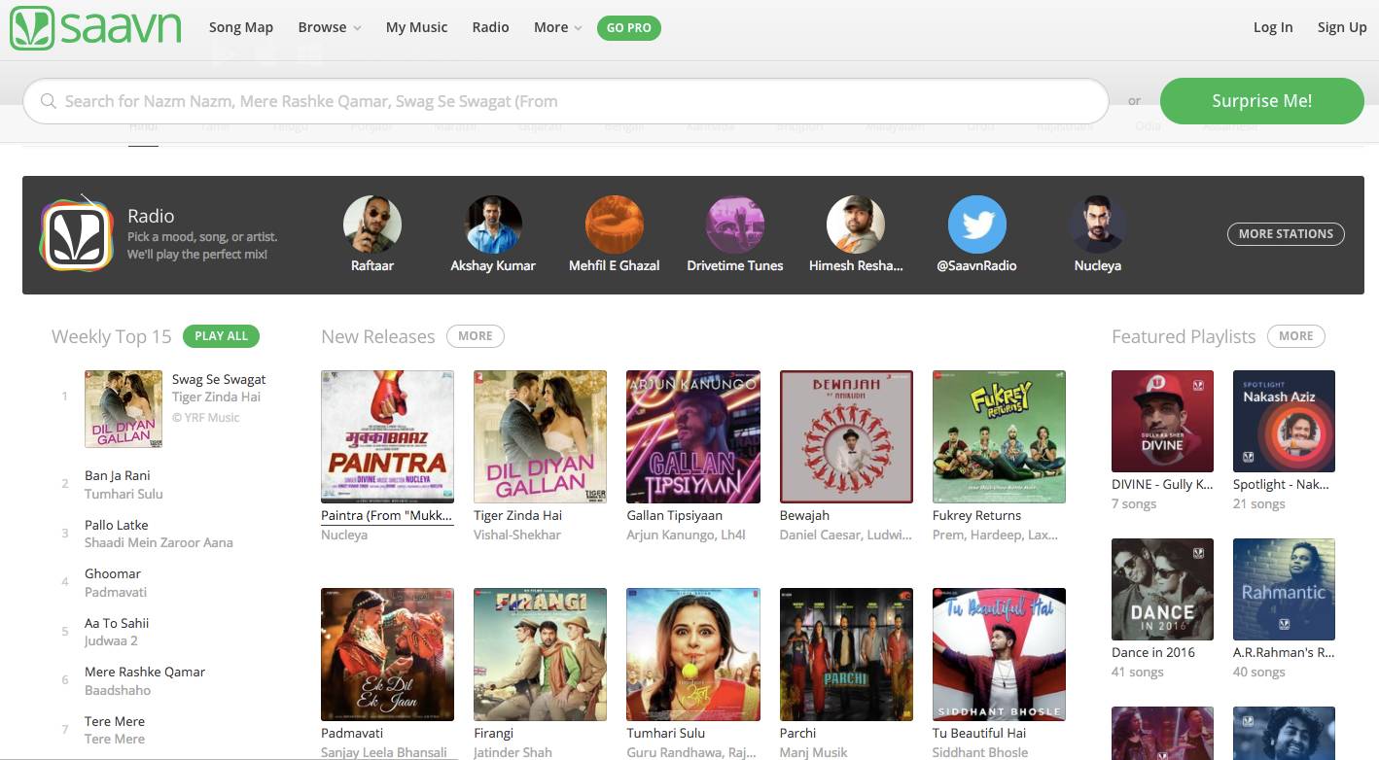Show more Featured Playlists

point(1296,336)
